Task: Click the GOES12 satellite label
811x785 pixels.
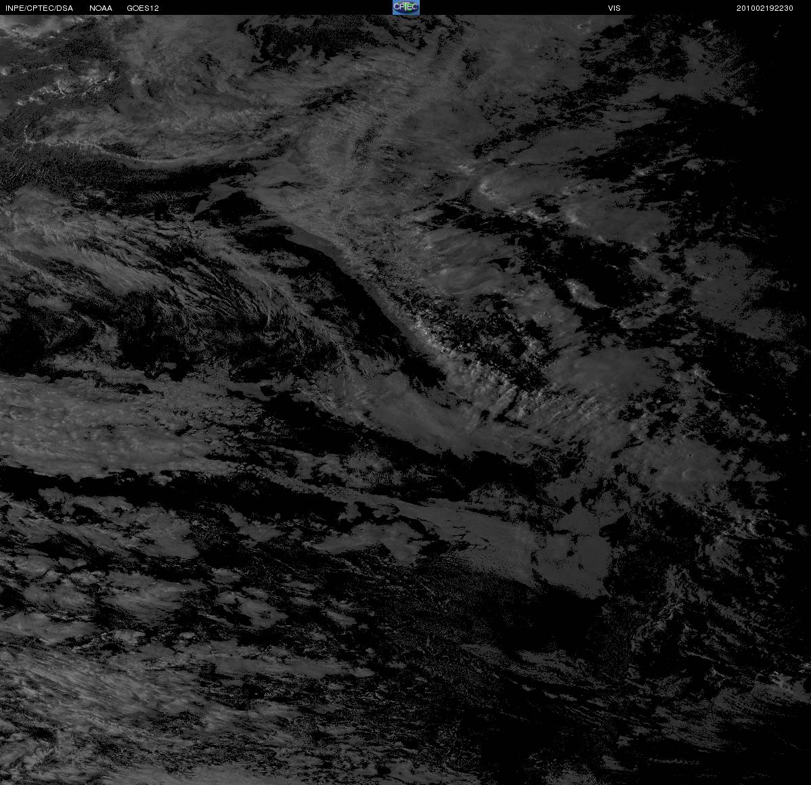Action: (143, 8)
